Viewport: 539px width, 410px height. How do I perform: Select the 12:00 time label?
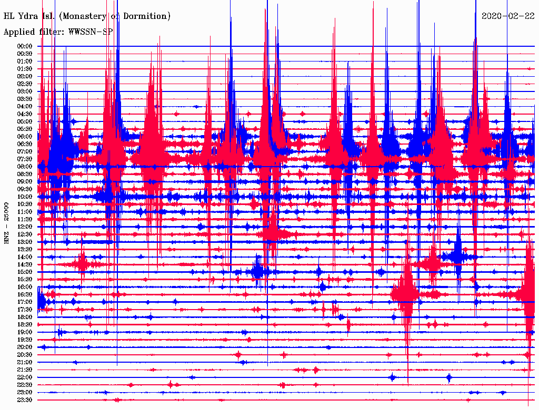pos(25,227)
